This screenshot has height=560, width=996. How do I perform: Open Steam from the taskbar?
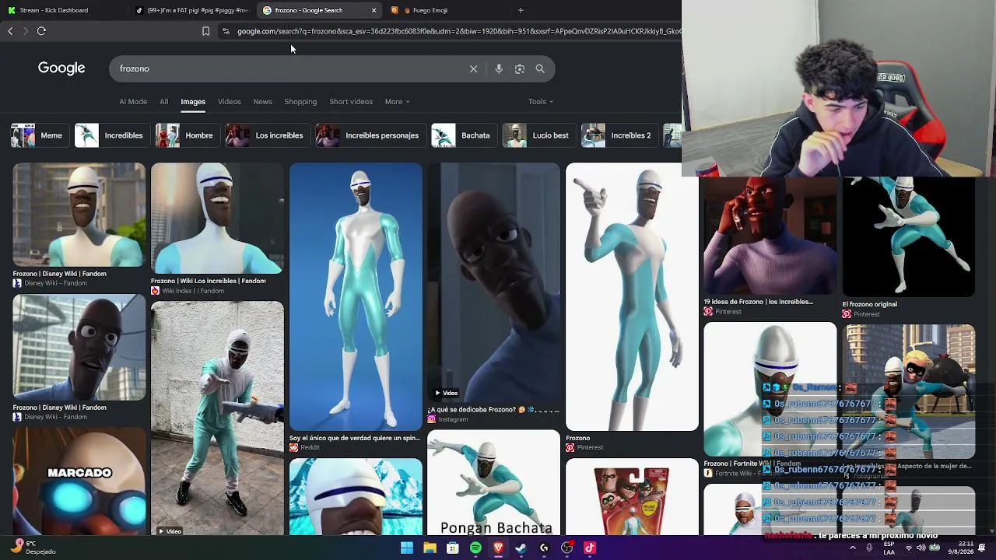(x=521, y=548)
